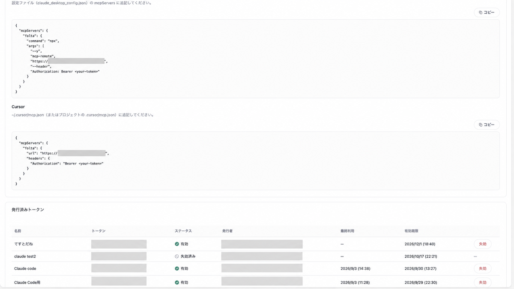
Task: Revoke the てすとだね token with 失効
Action: click(x=482, y=244)
